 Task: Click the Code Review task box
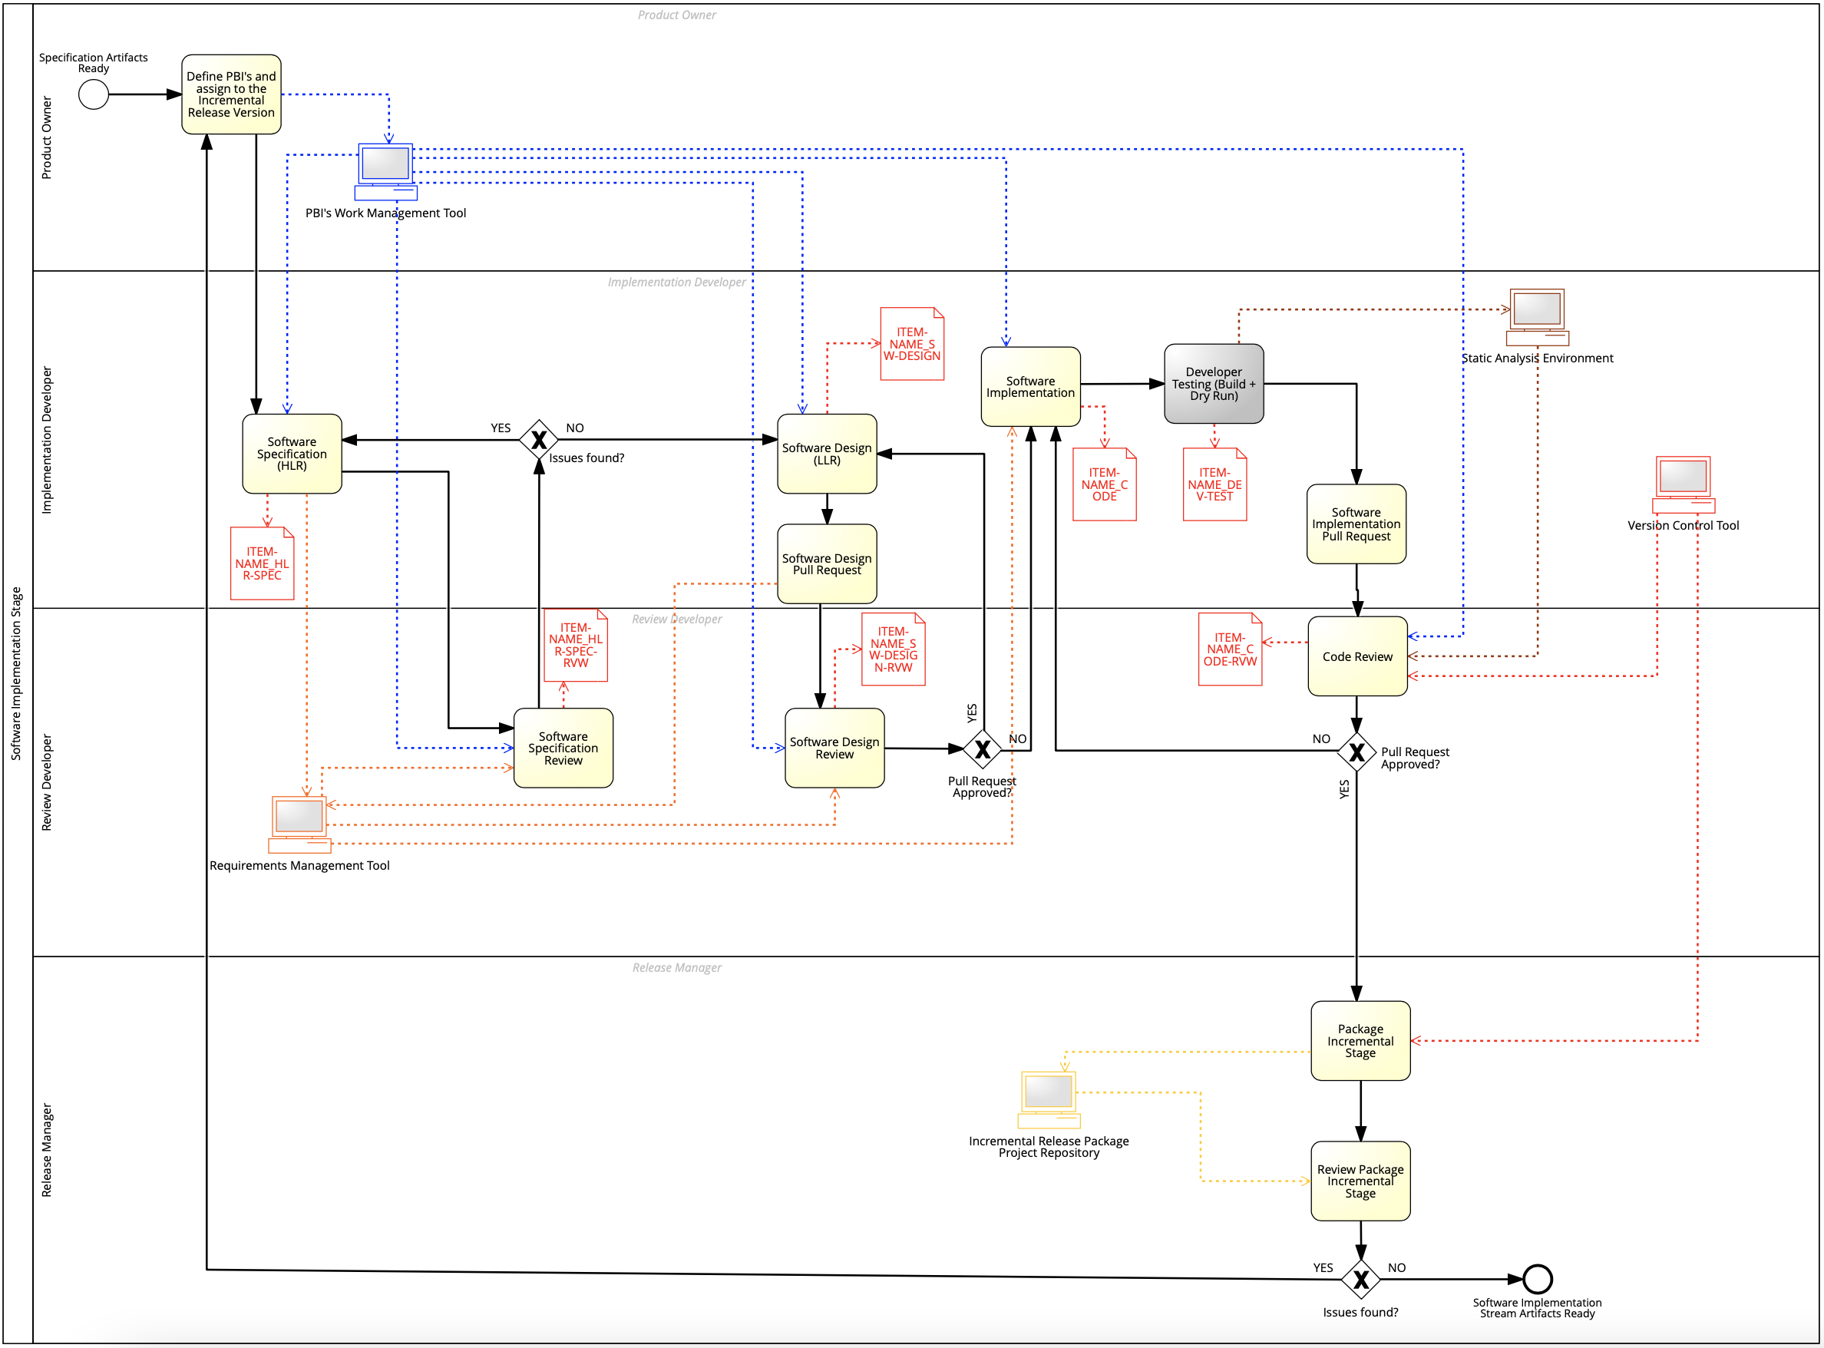pos(1357,656)
